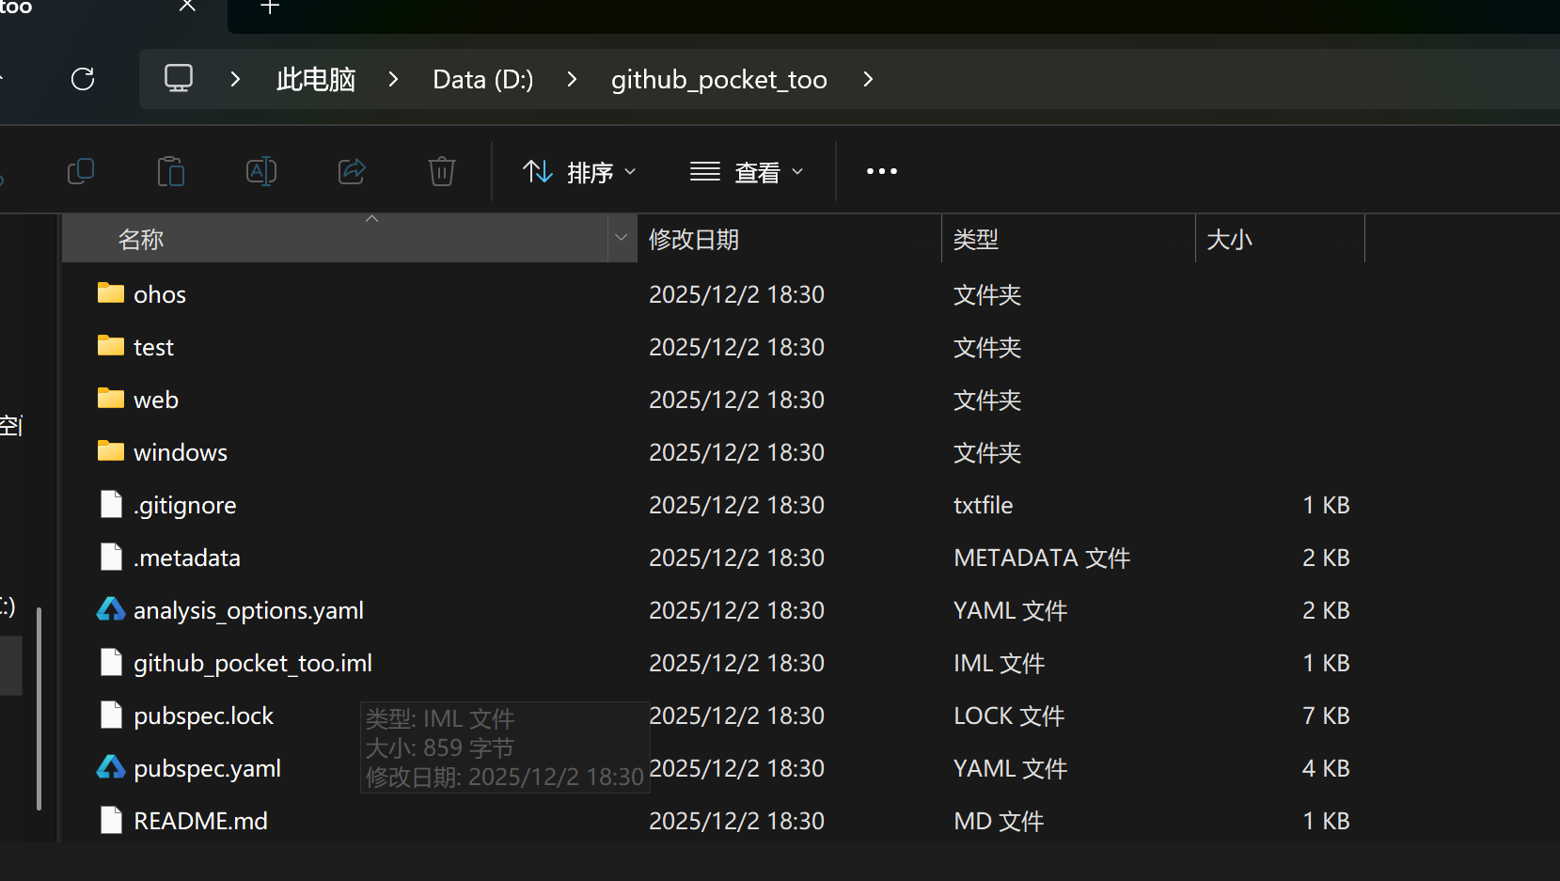Click the 大小 column header to sort

point(1230,238)
